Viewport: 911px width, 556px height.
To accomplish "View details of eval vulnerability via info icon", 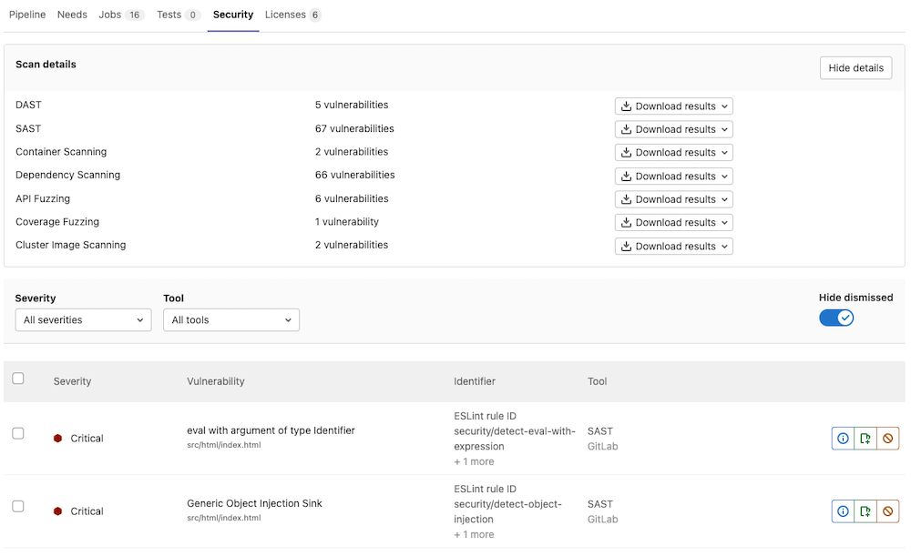I will click(x=842, y=438).
